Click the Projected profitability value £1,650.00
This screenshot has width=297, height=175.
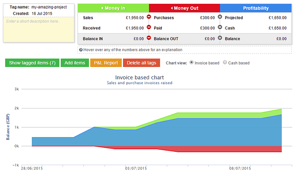[277, 18]
